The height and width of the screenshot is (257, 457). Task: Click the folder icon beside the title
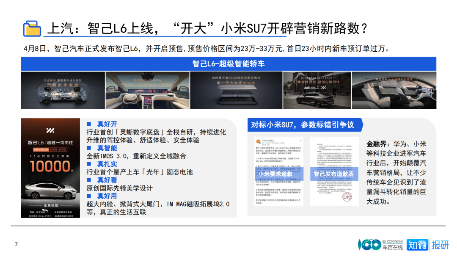[x=32, y=29]
